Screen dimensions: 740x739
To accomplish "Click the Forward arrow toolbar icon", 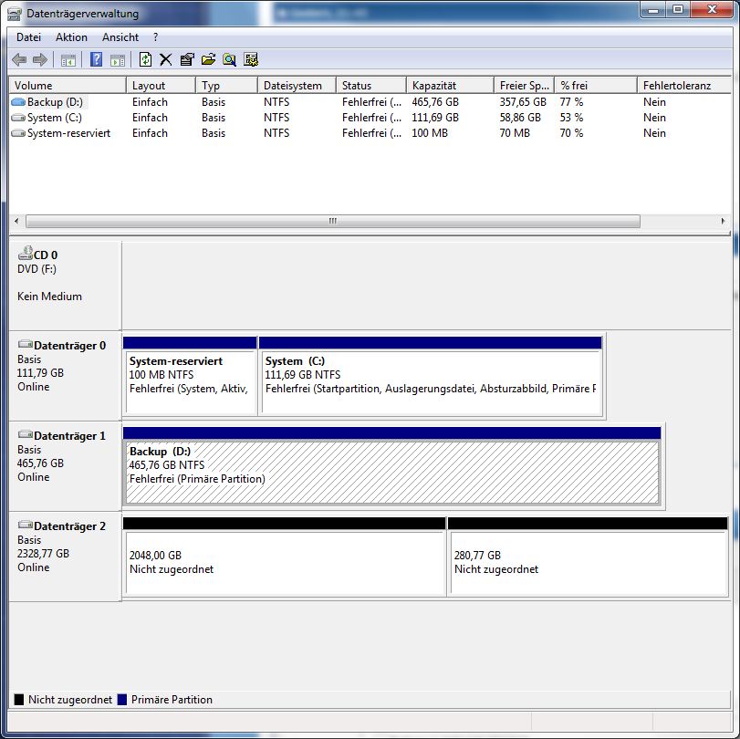I will coord(40,59).
